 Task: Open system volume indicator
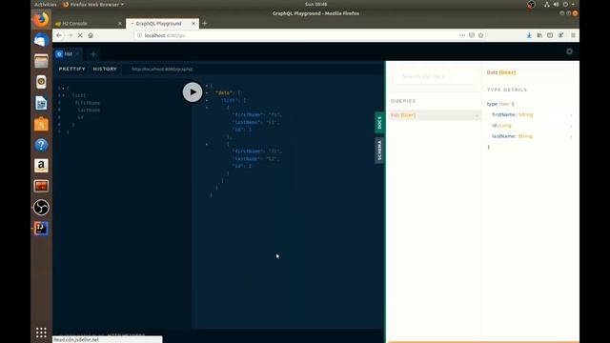click(x=556, y=4)
